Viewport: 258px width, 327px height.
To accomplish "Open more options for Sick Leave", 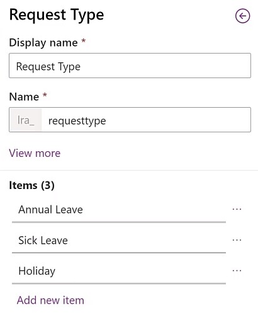I will [x=237, y=240].
